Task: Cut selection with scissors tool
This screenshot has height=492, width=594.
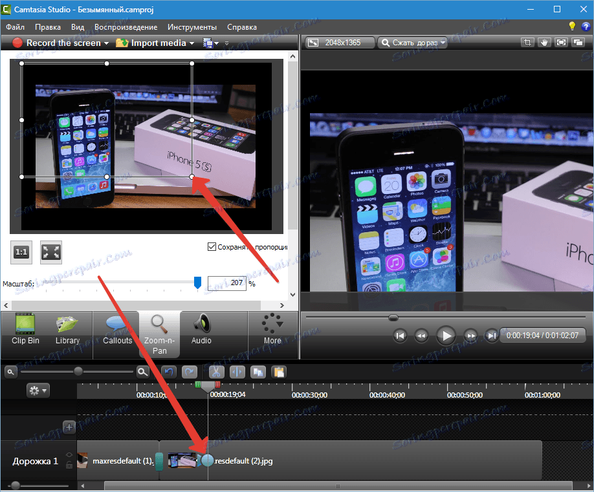Action: point(216,372)
